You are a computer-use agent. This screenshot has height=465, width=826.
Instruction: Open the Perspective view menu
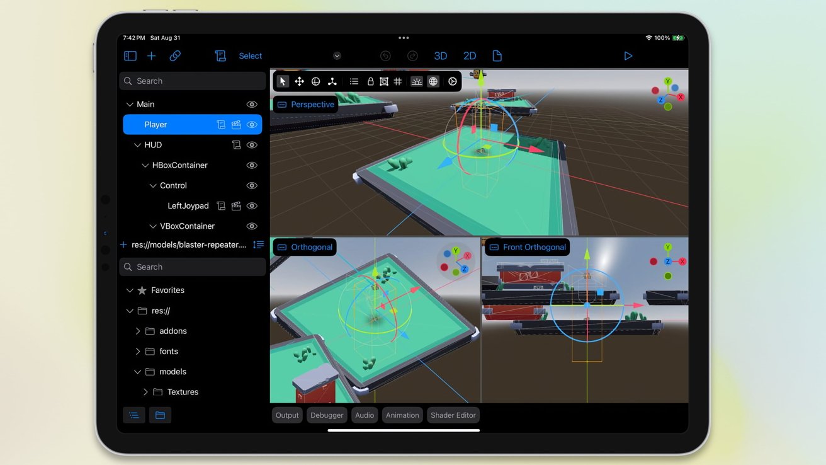point(306,105)
